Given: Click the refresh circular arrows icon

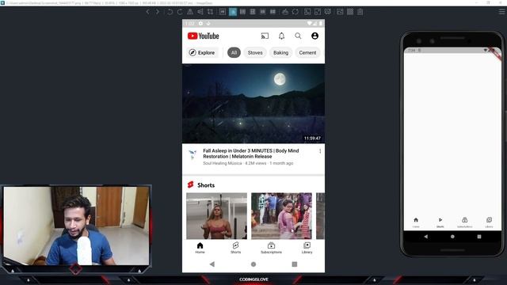Looking at the screenshot, I should 295,12.
